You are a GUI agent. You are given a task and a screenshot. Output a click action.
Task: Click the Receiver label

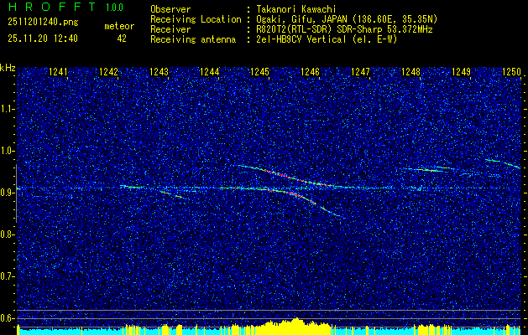(170, 29)
